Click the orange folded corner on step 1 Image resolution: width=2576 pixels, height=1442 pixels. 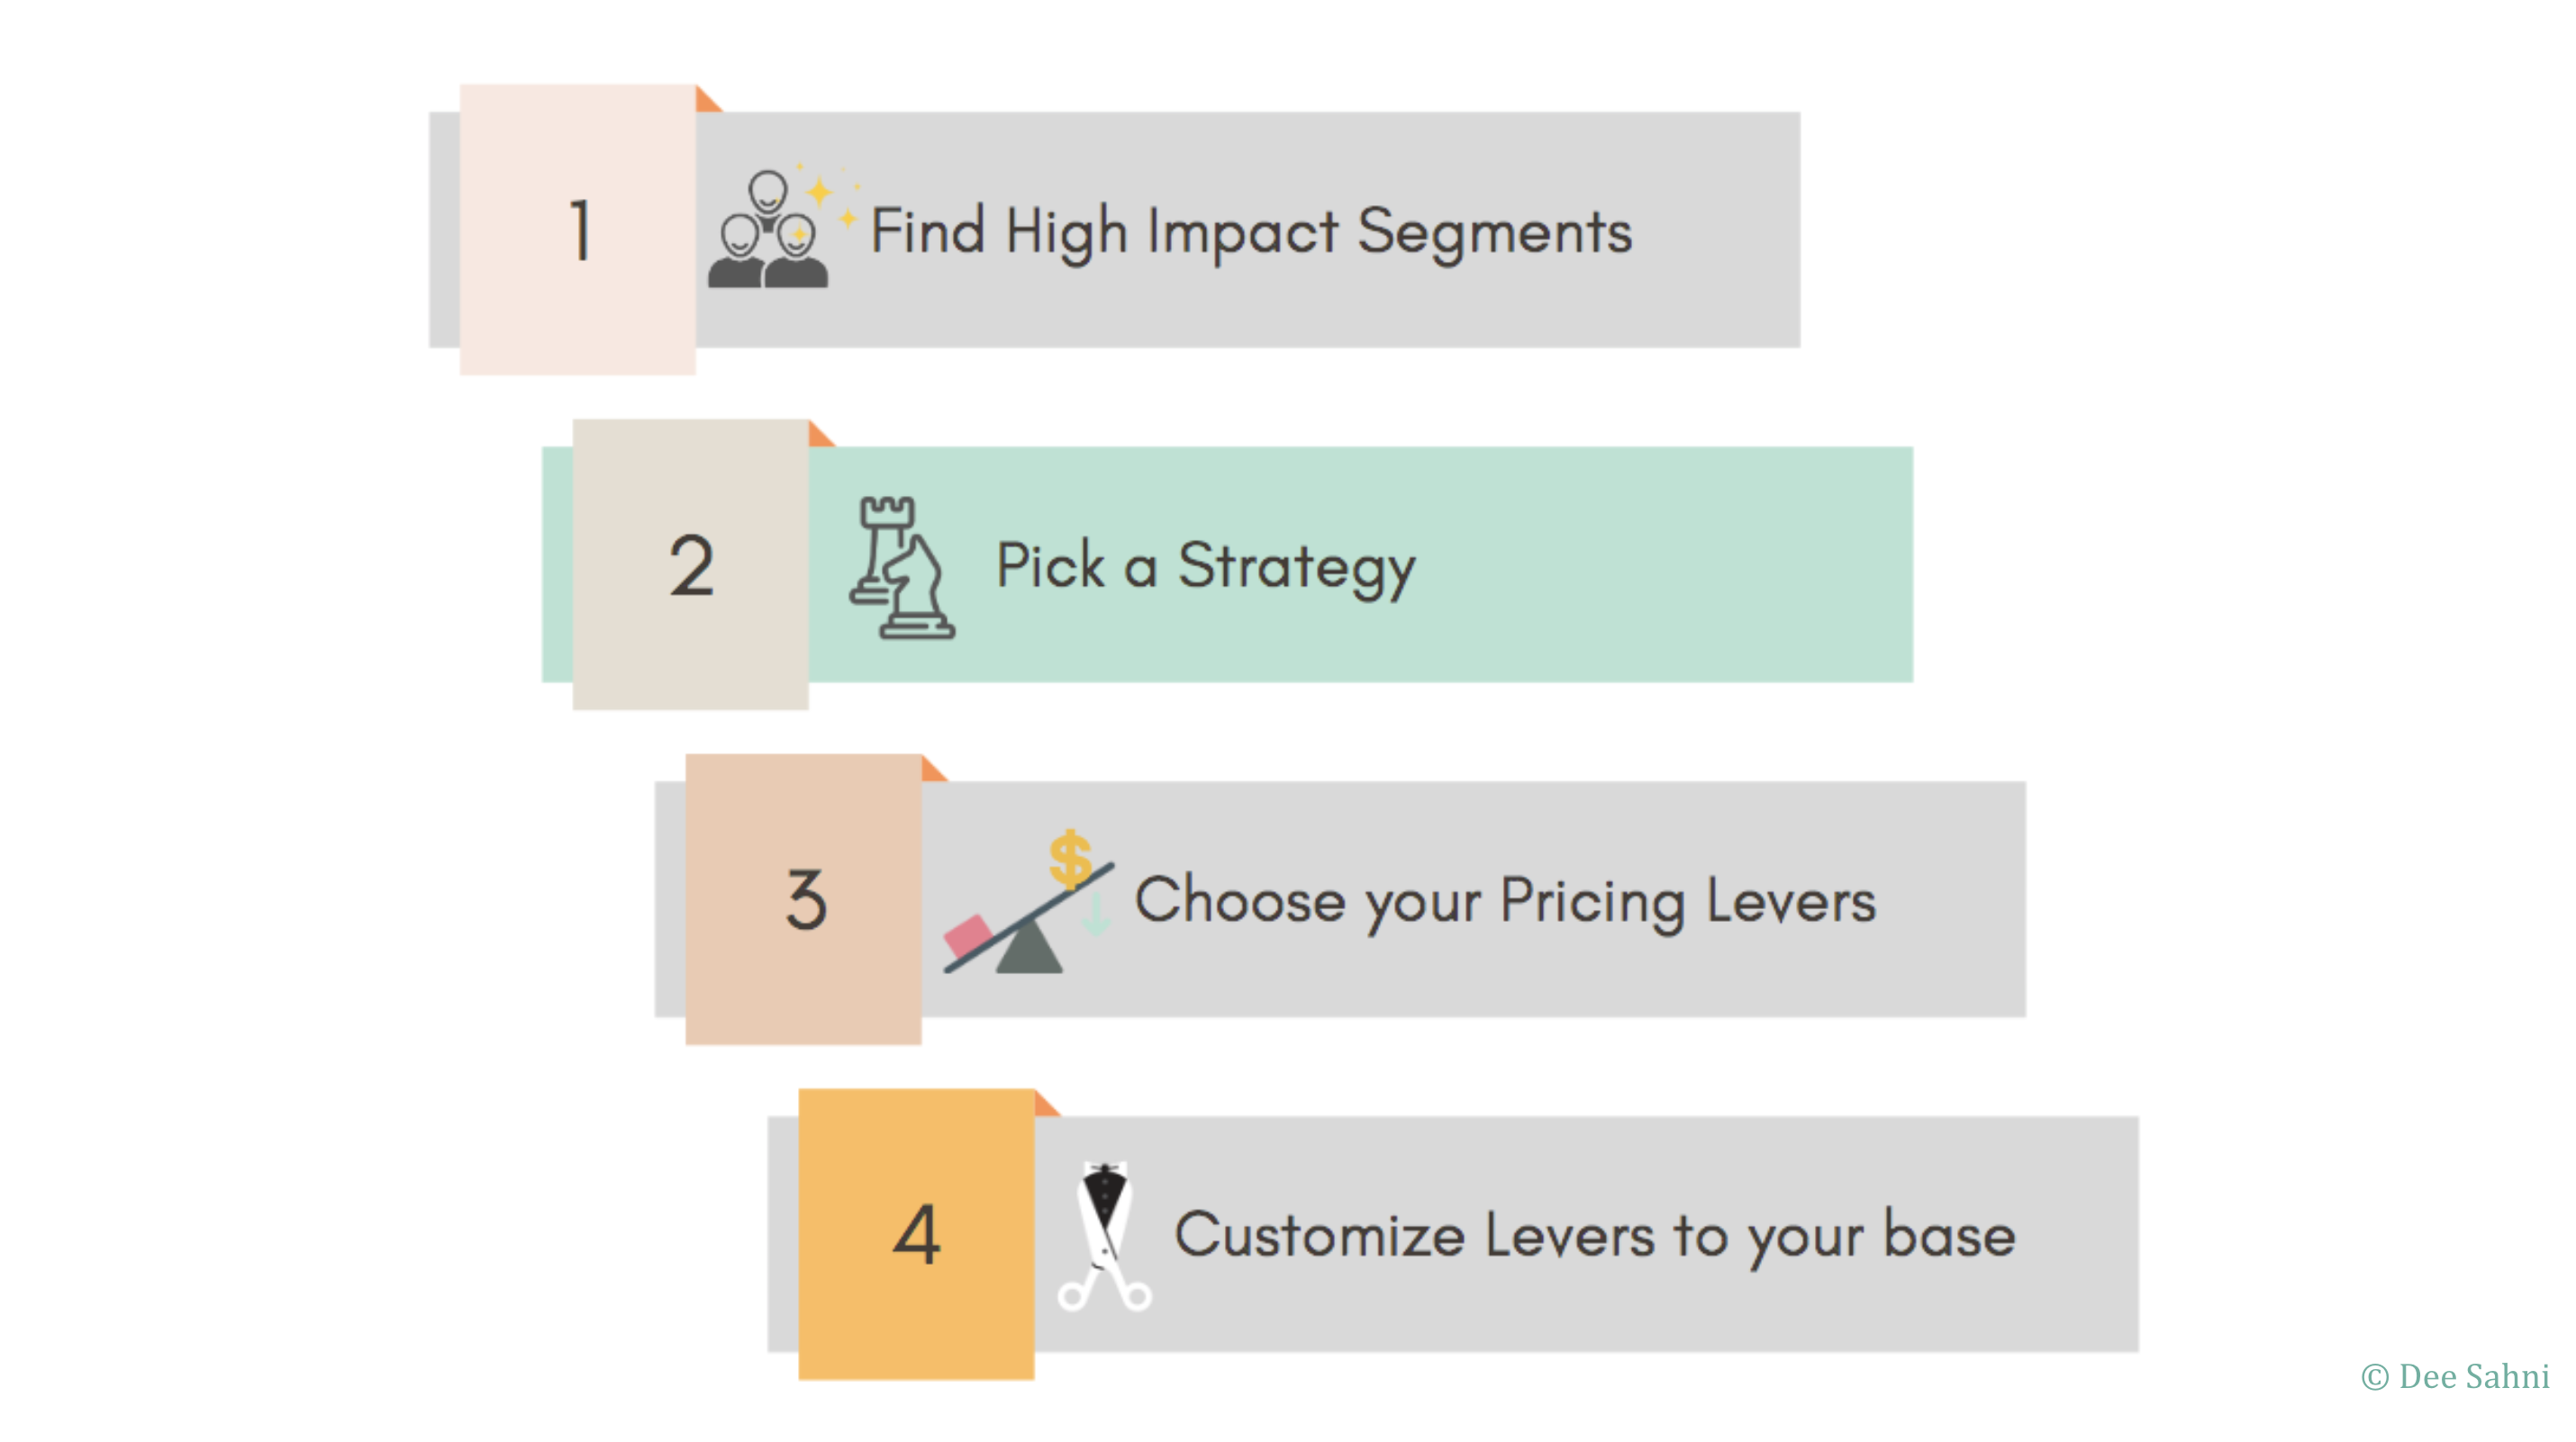707,99
